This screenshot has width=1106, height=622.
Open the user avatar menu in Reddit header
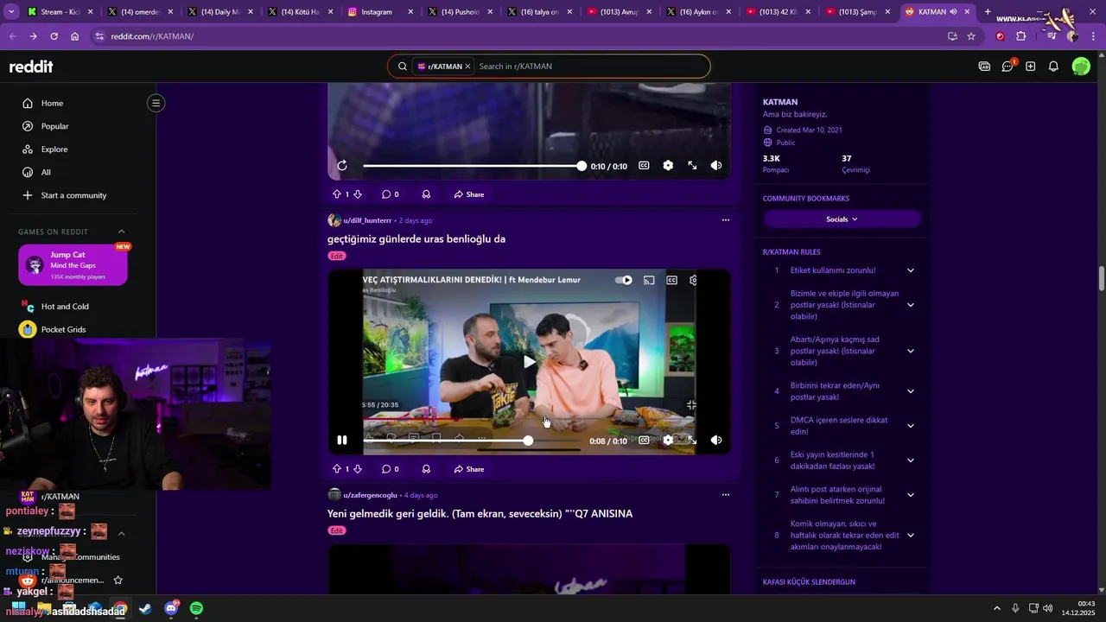click(1081, 67)
